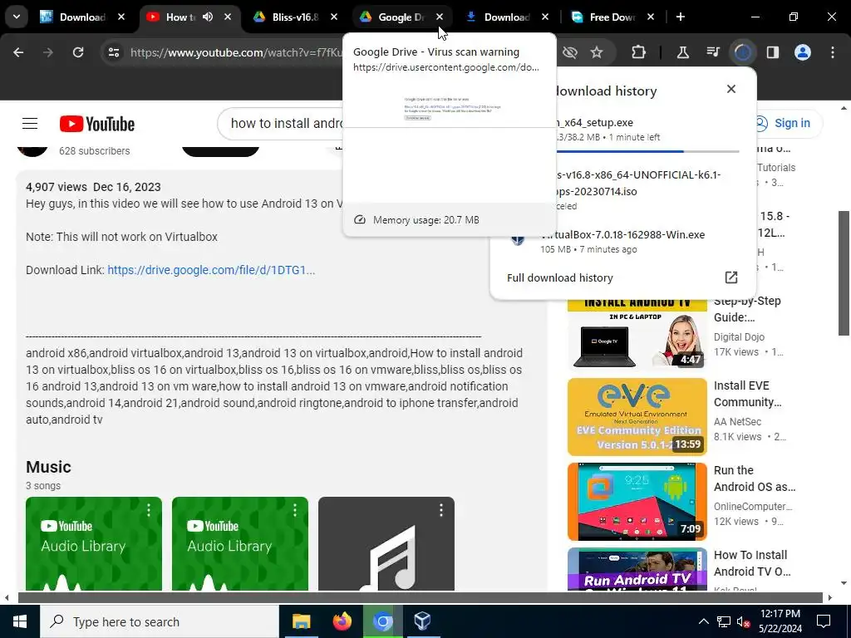Open File Explorer from taskbar
This screenshot has height=638, width=851.
[x=301, y=621]
